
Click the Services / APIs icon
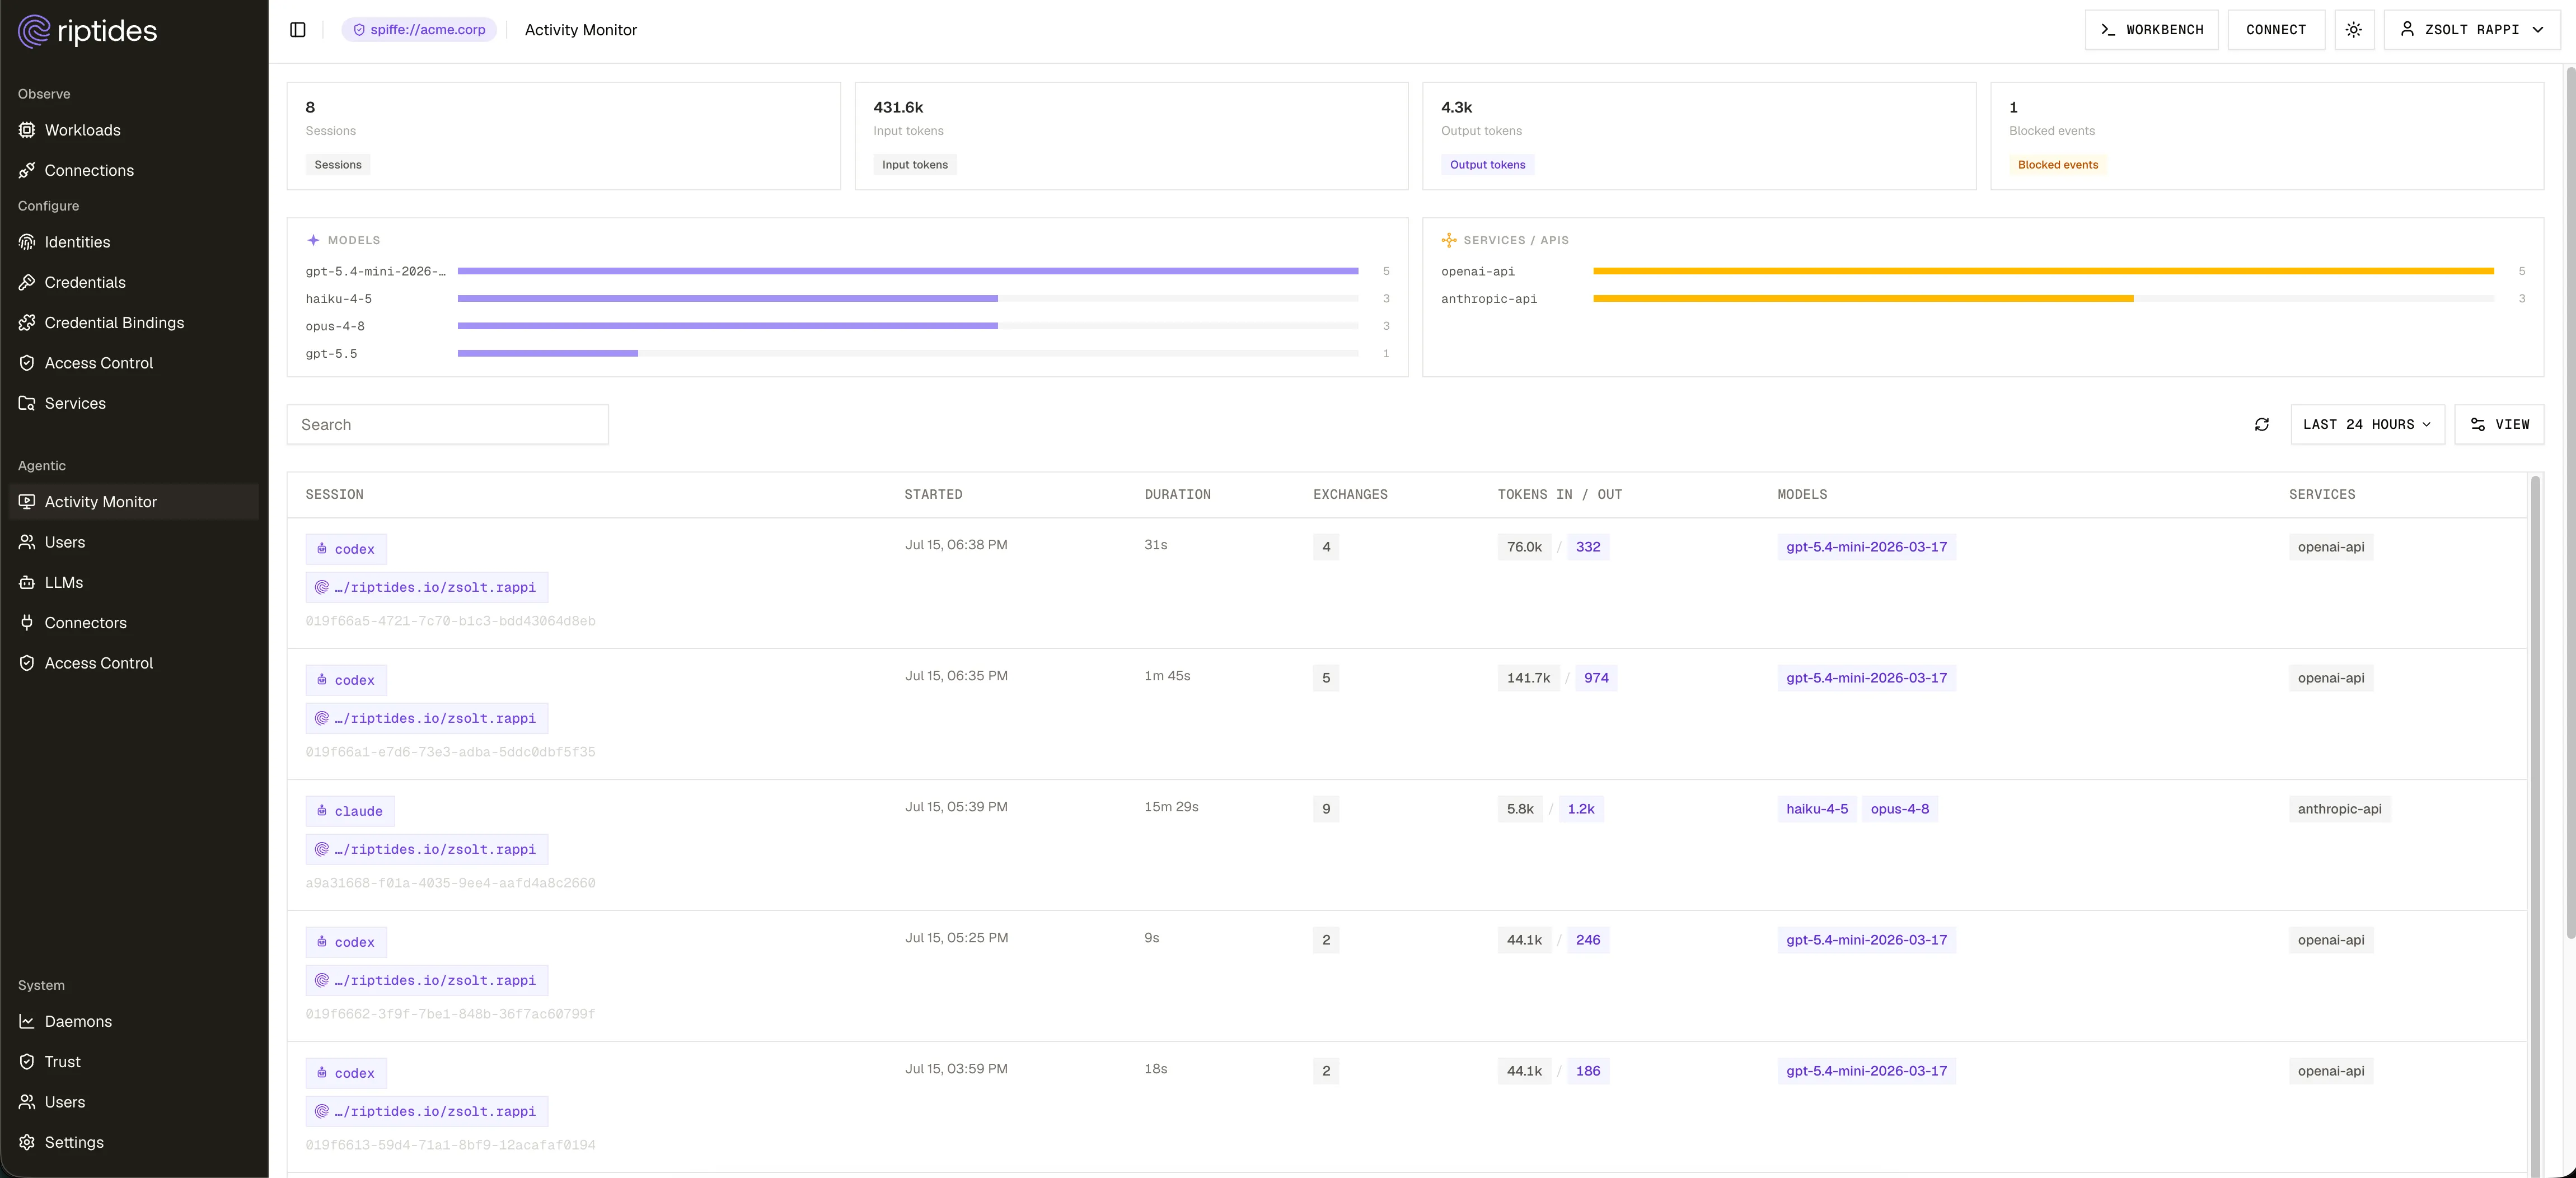1449,240
